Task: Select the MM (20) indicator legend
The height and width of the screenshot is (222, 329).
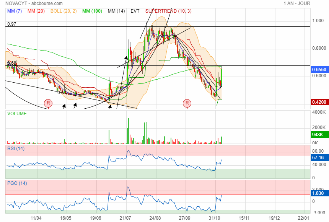Action: click(x=36, y=11)
